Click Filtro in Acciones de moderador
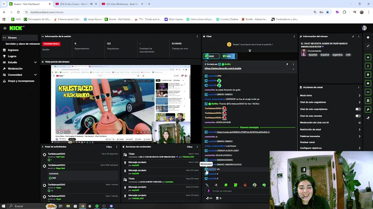 tap(190, 147)
